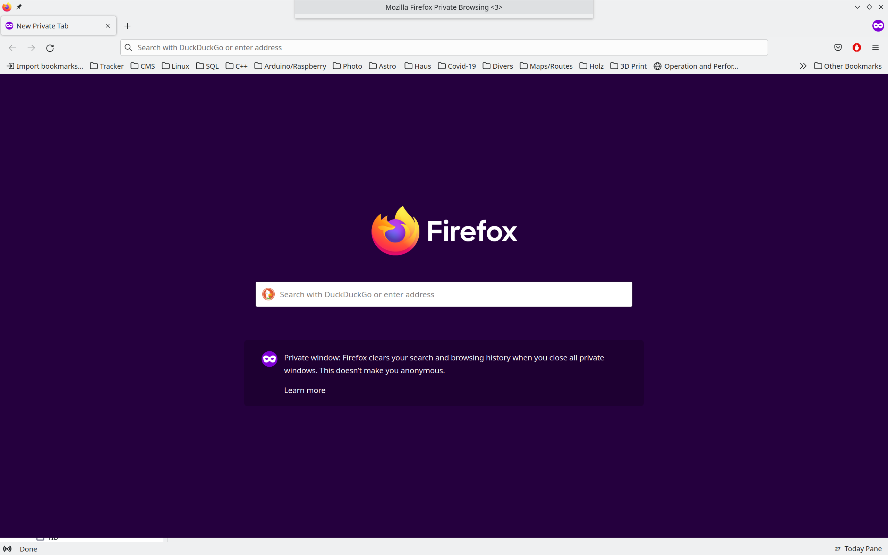The height and width of the screenshot is (555, 888).
Task: Click the address bar search field
Action: pyautogui.click(x=444, y=48)
